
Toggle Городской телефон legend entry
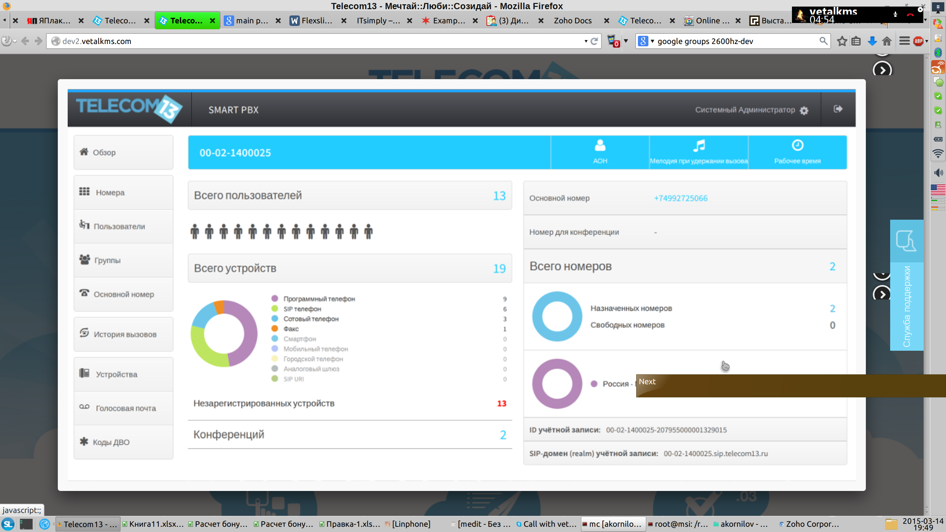click(307, 359)
